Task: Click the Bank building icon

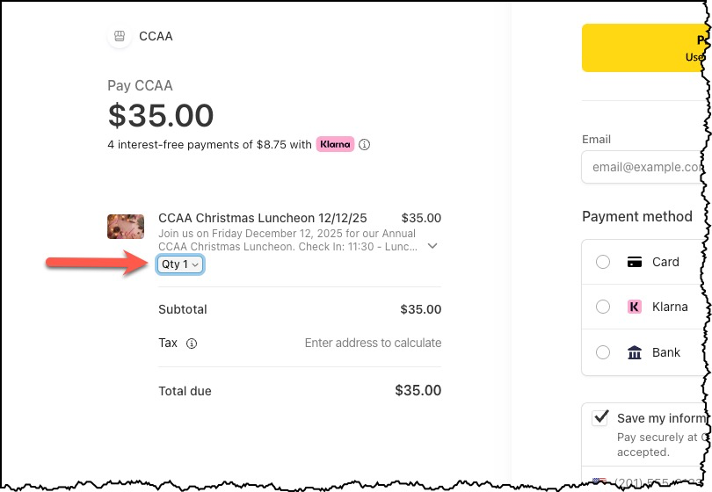Action: pos(635,353)
